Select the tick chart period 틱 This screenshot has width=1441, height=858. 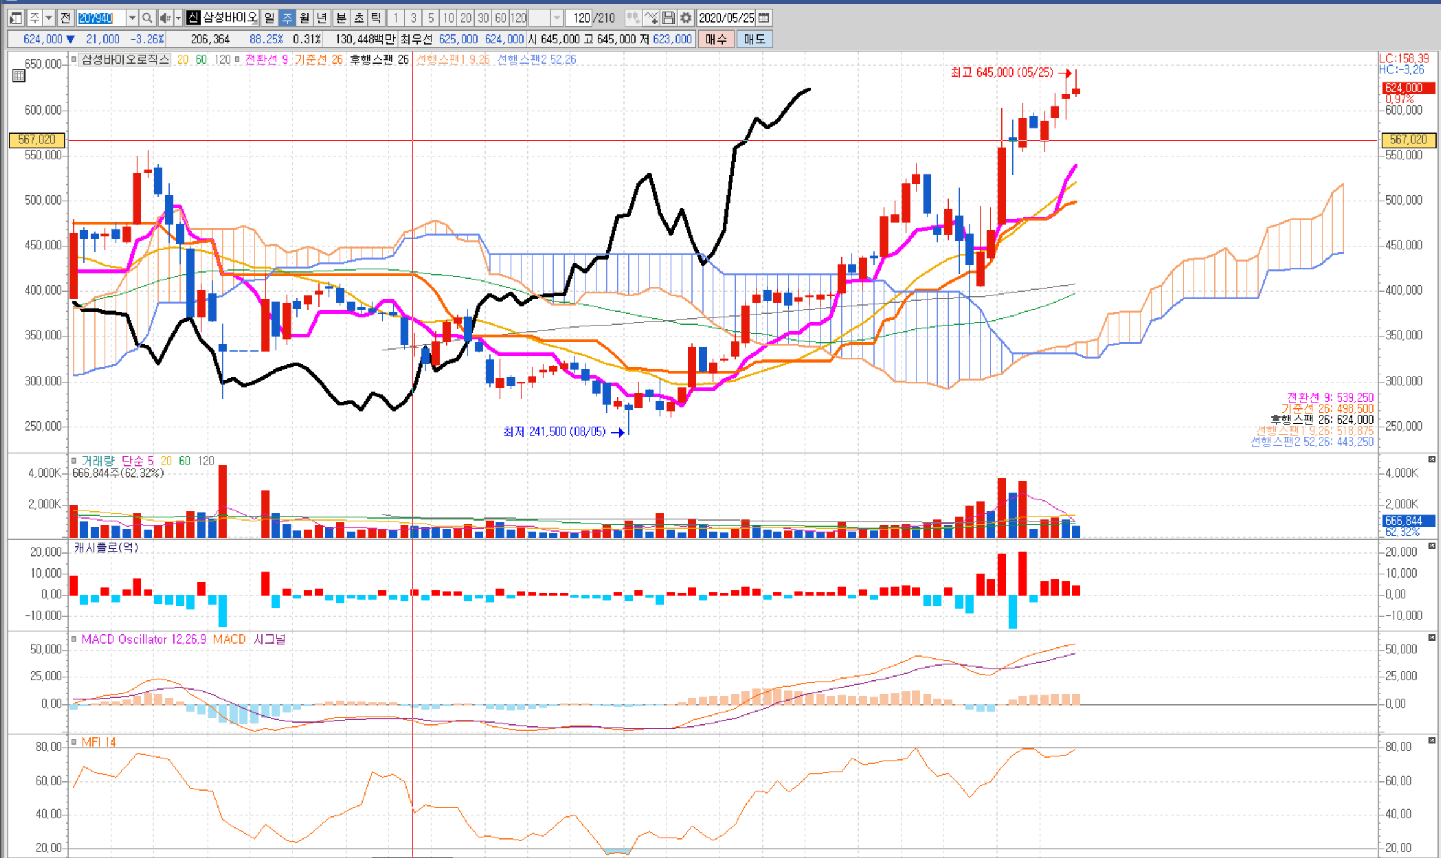376,18
